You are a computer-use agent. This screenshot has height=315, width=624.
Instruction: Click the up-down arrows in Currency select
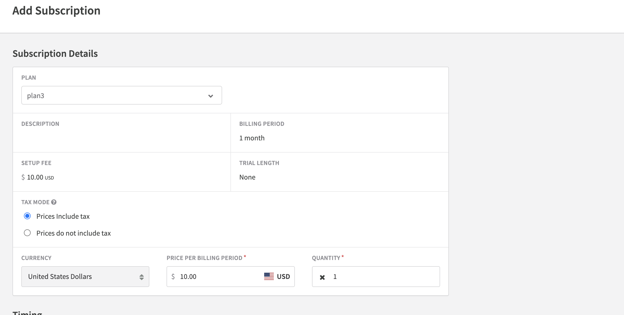(142, 277)
